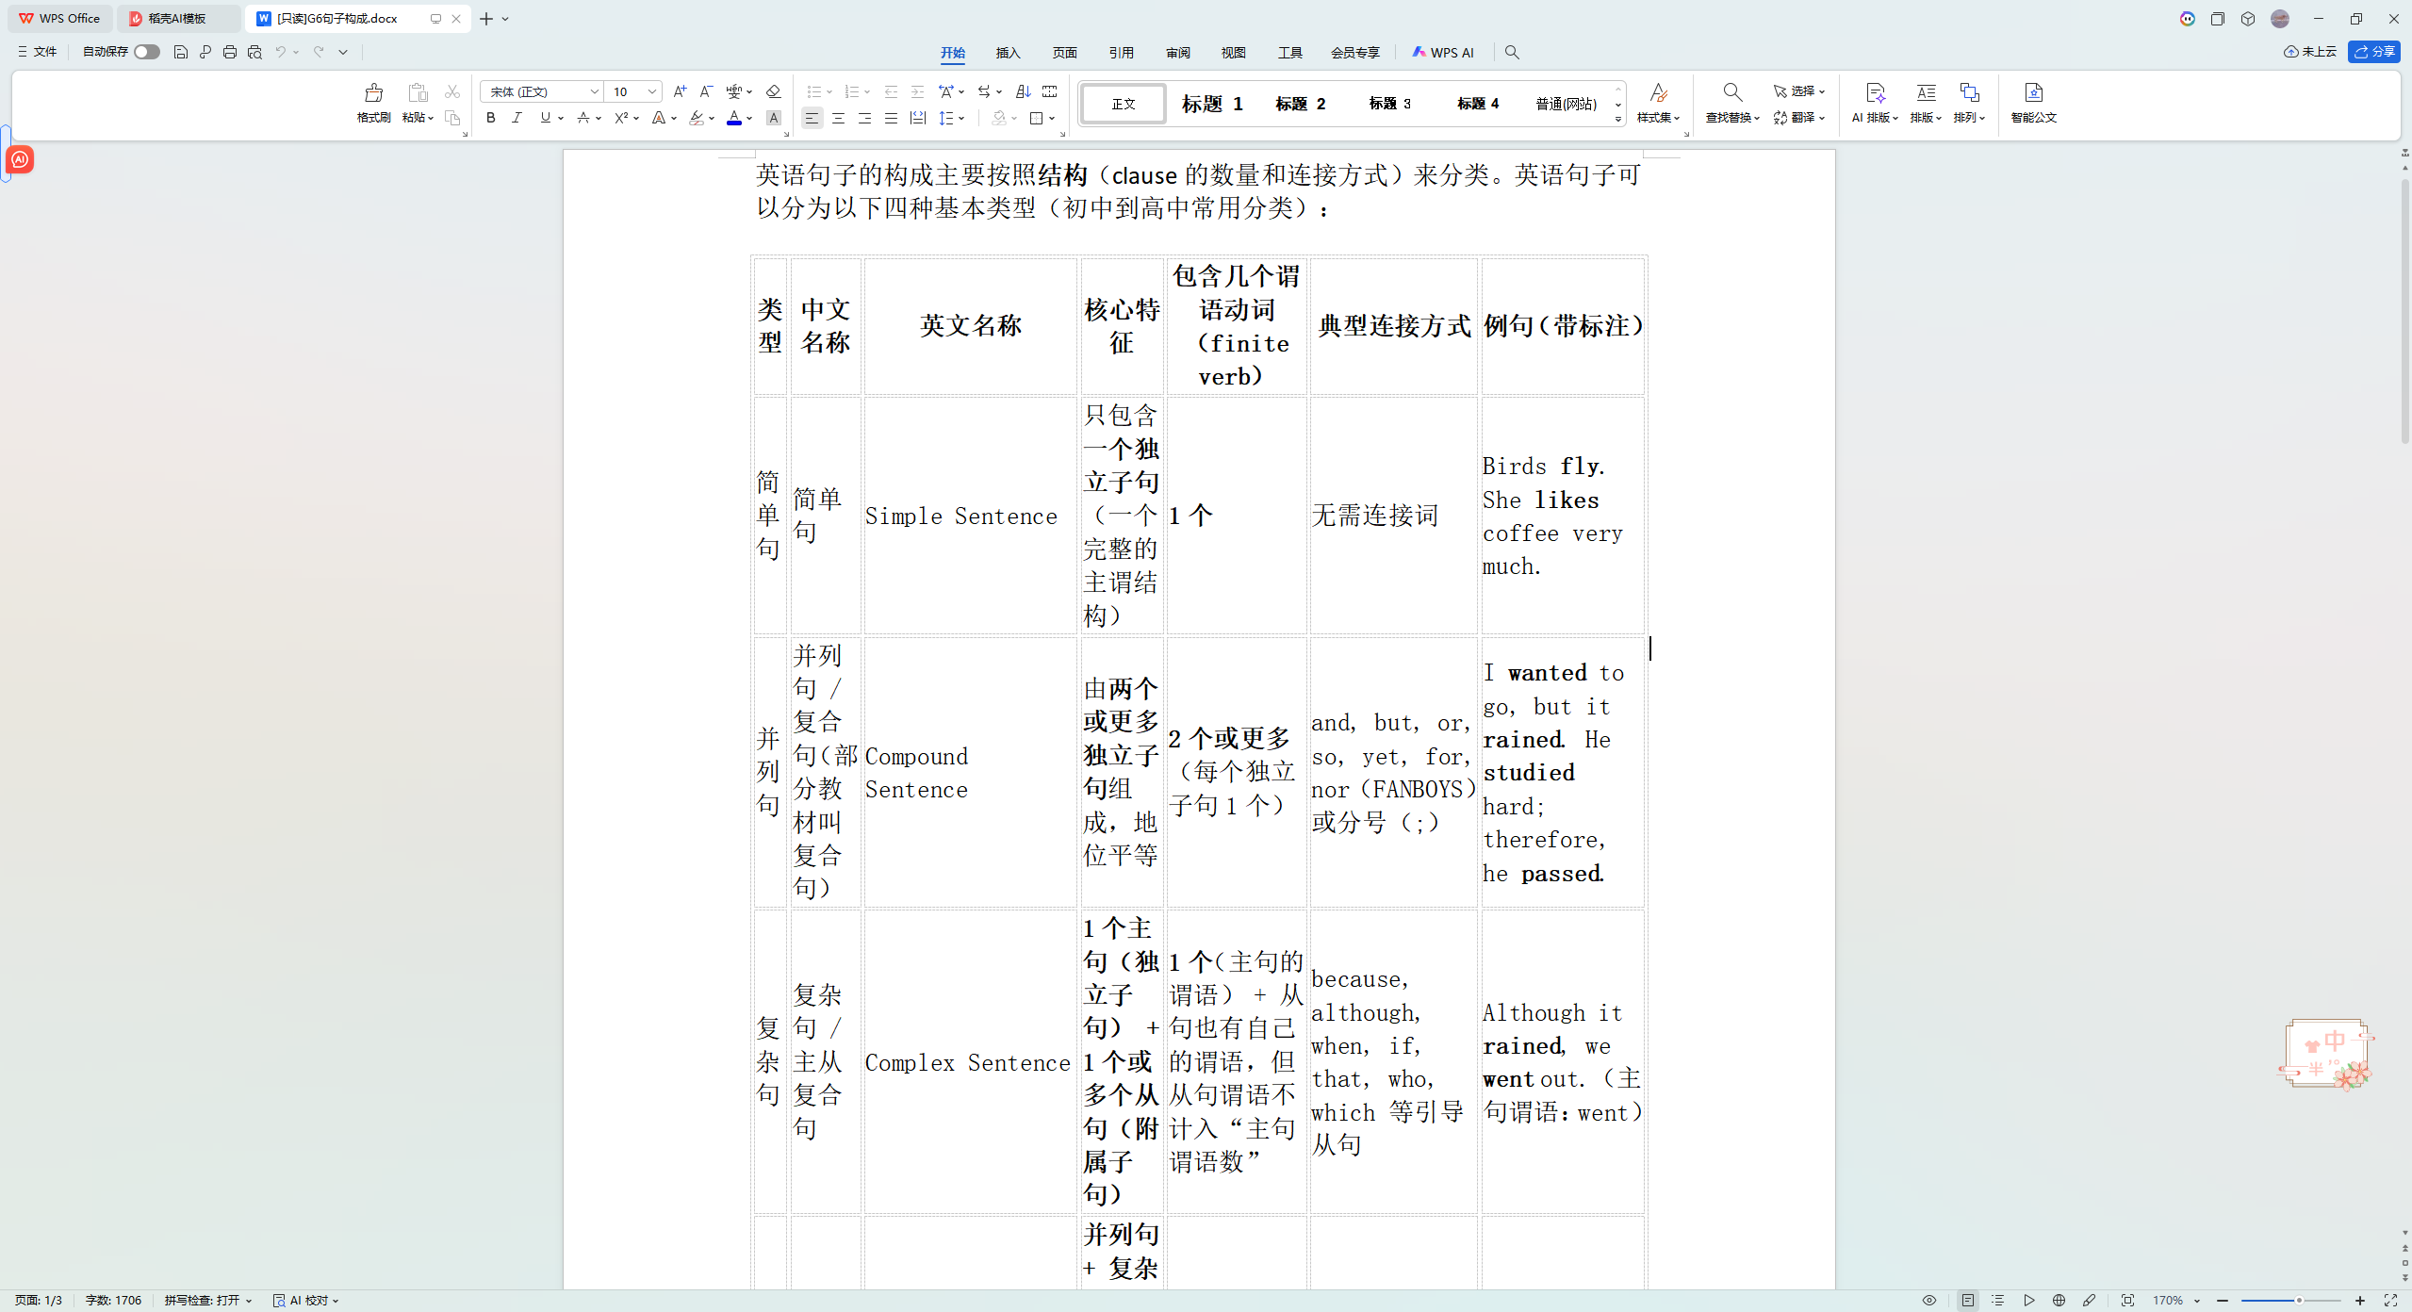This screenshot has height=1312, width=2412.
Task: Toggle the pen annotation mode icon
Action: pos(2089,1300)
